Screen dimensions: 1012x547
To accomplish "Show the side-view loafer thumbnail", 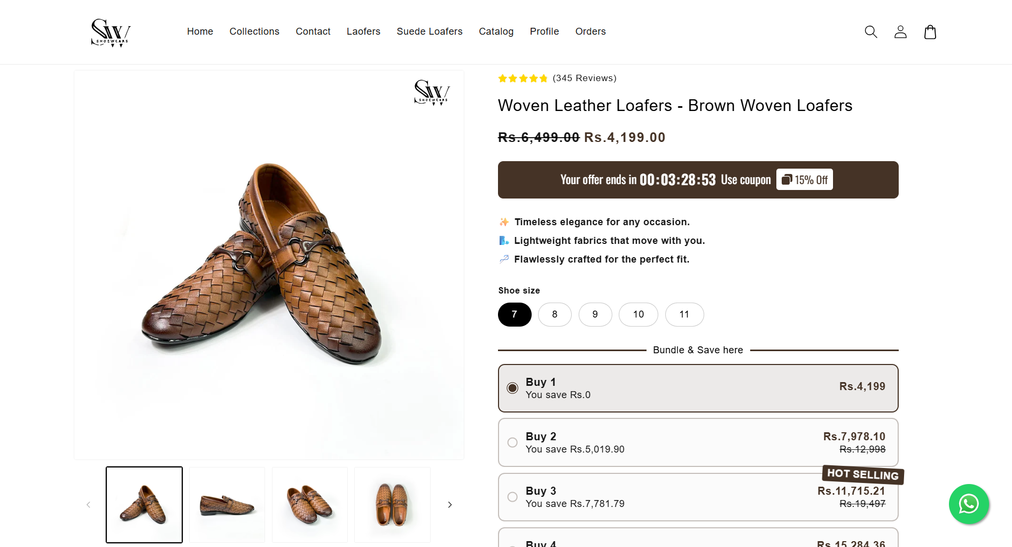I will pyautogui.click(x=227, y=505).
